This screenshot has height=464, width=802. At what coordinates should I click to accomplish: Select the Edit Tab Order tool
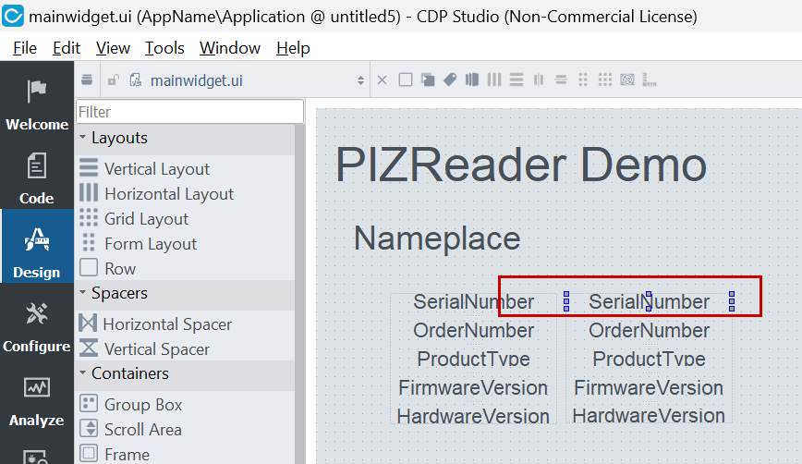click(472, 79)
